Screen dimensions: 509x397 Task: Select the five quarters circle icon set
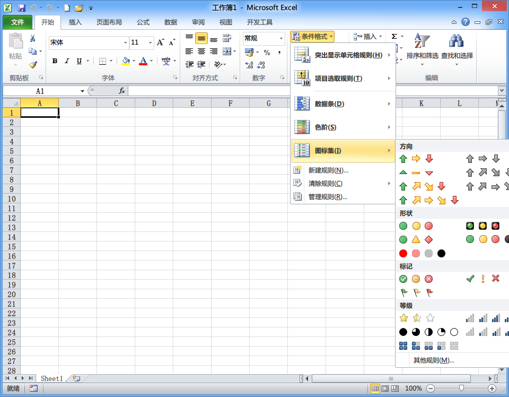click(x=428, y=332)
